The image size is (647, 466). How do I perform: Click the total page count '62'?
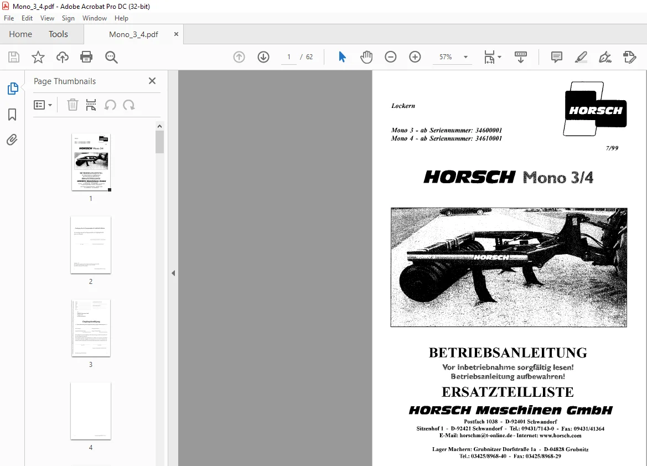click(x=309, y=57)
